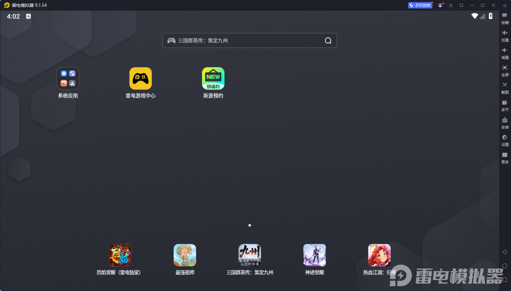The height and width of the screenshot is (291, 511).
Task: Open the hamburger menu in the title bar
Action: click(450, 5)
